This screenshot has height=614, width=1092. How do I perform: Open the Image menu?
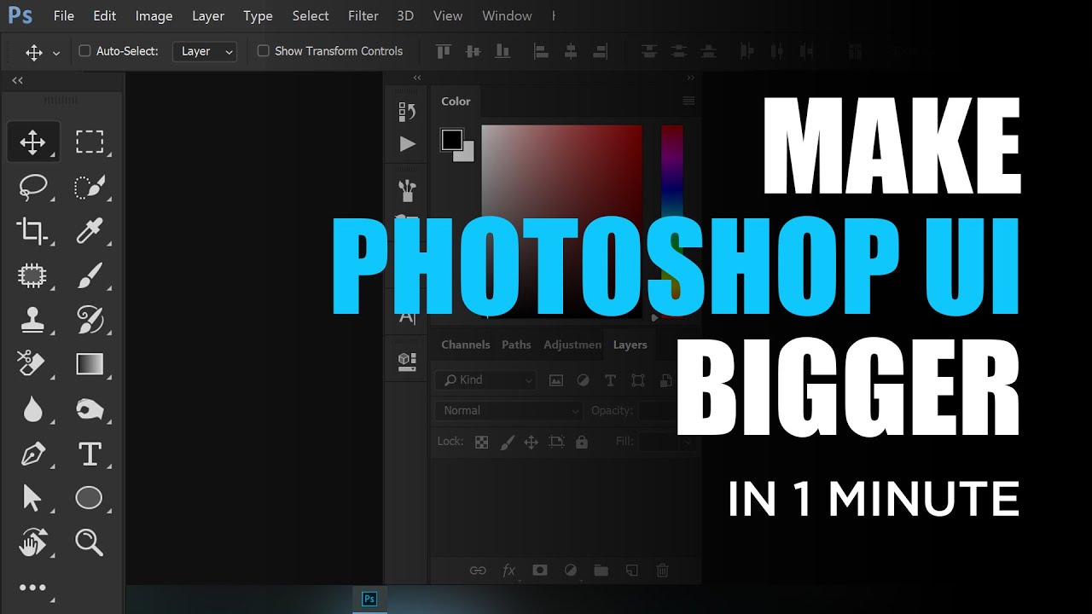[154, 16]
